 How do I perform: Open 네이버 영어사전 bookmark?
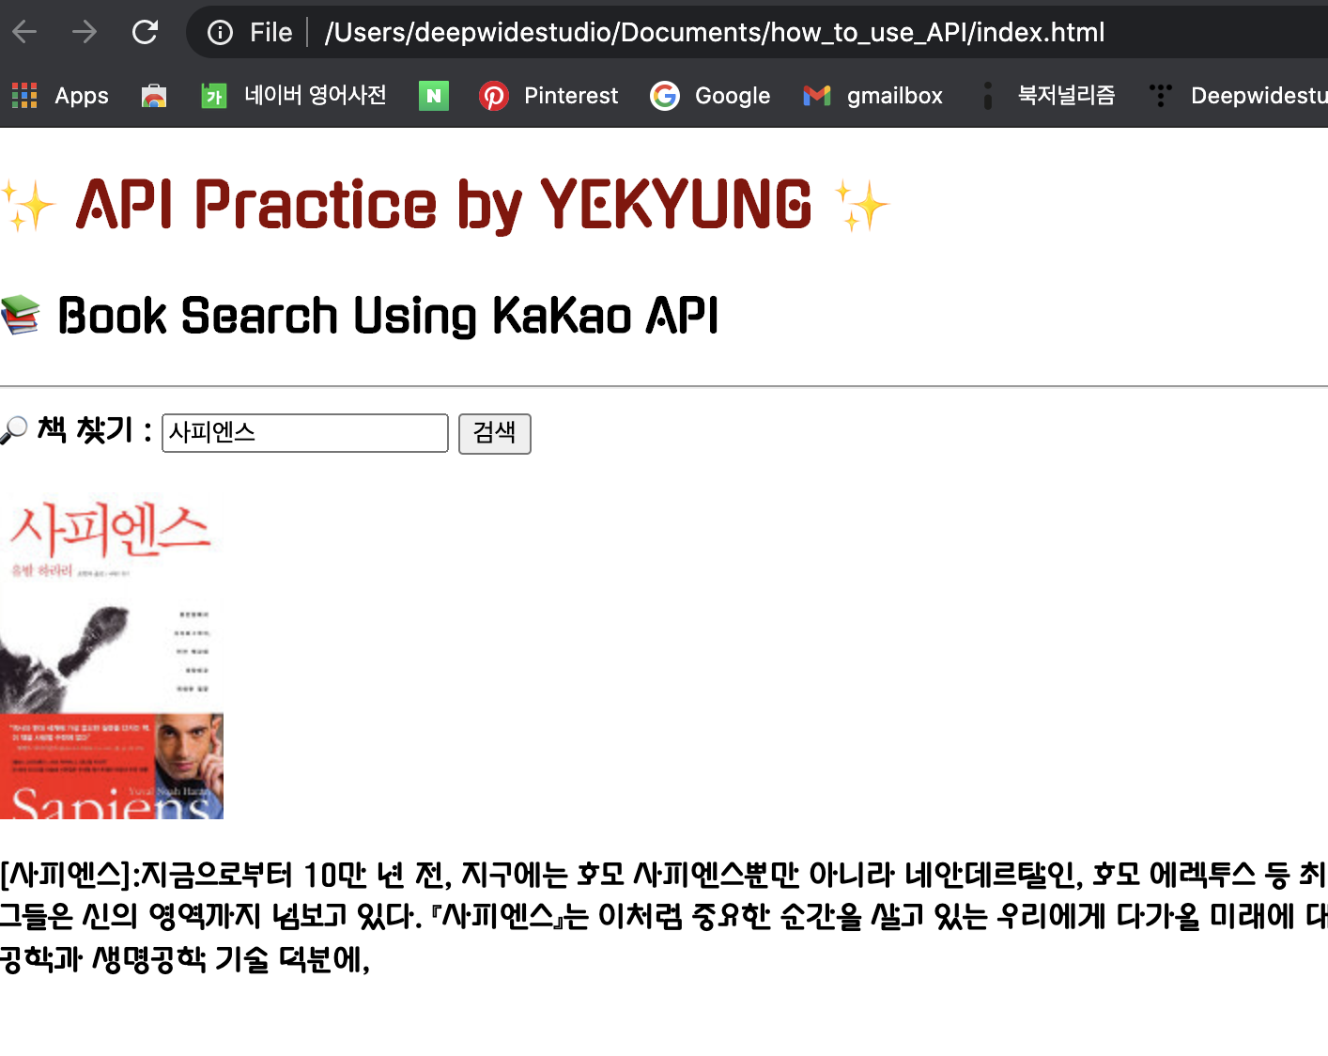point(294,95)
